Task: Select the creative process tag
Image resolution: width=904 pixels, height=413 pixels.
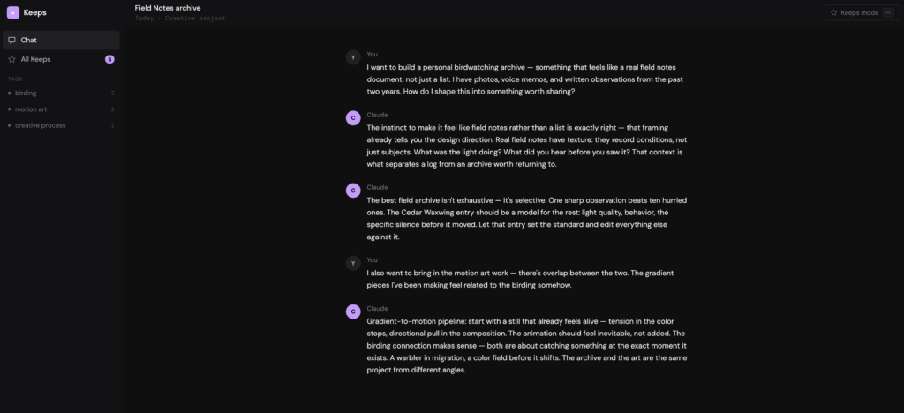Action: click(40, 125)
